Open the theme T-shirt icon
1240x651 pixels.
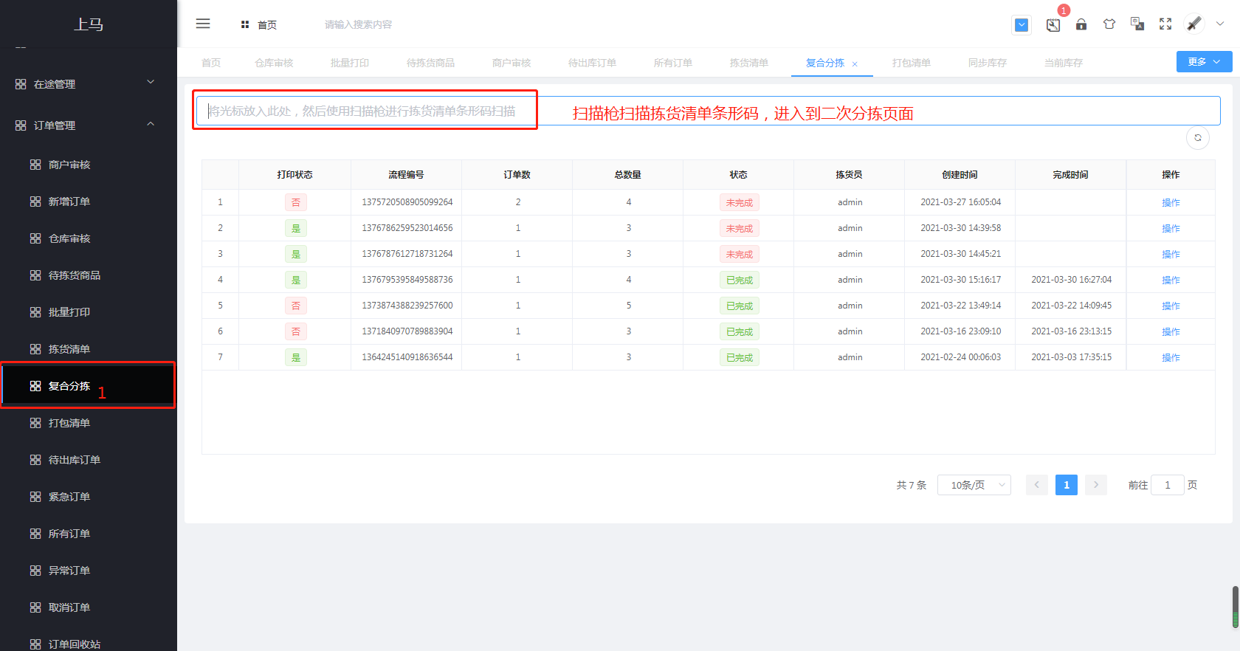[1109, 24]
